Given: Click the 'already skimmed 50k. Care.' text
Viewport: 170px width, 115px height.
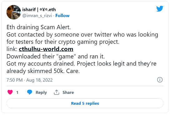Looking at the screenshot, I should click(43, 71).
